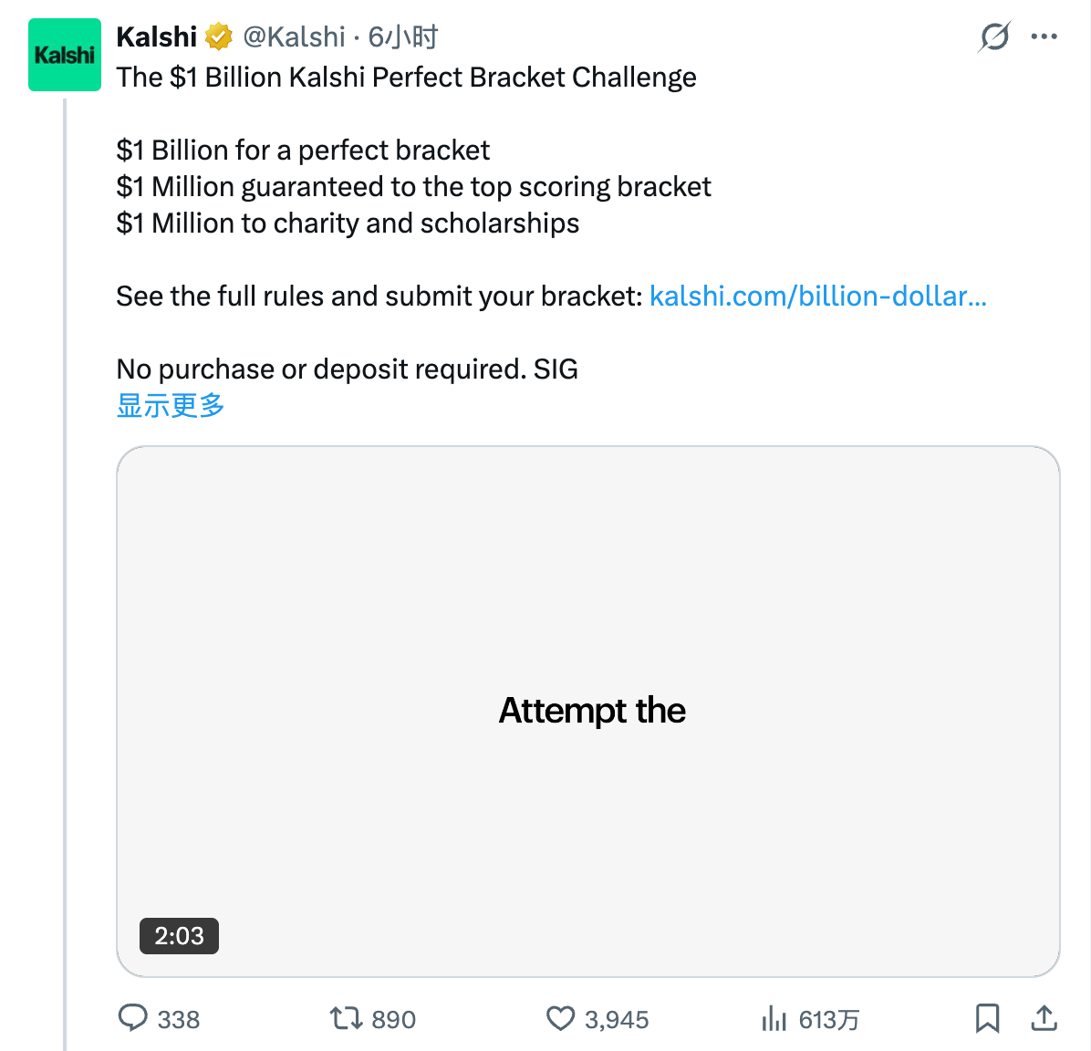Open the reply icon to comment
1091x1051 pixels.
(x=133, y=1019)
